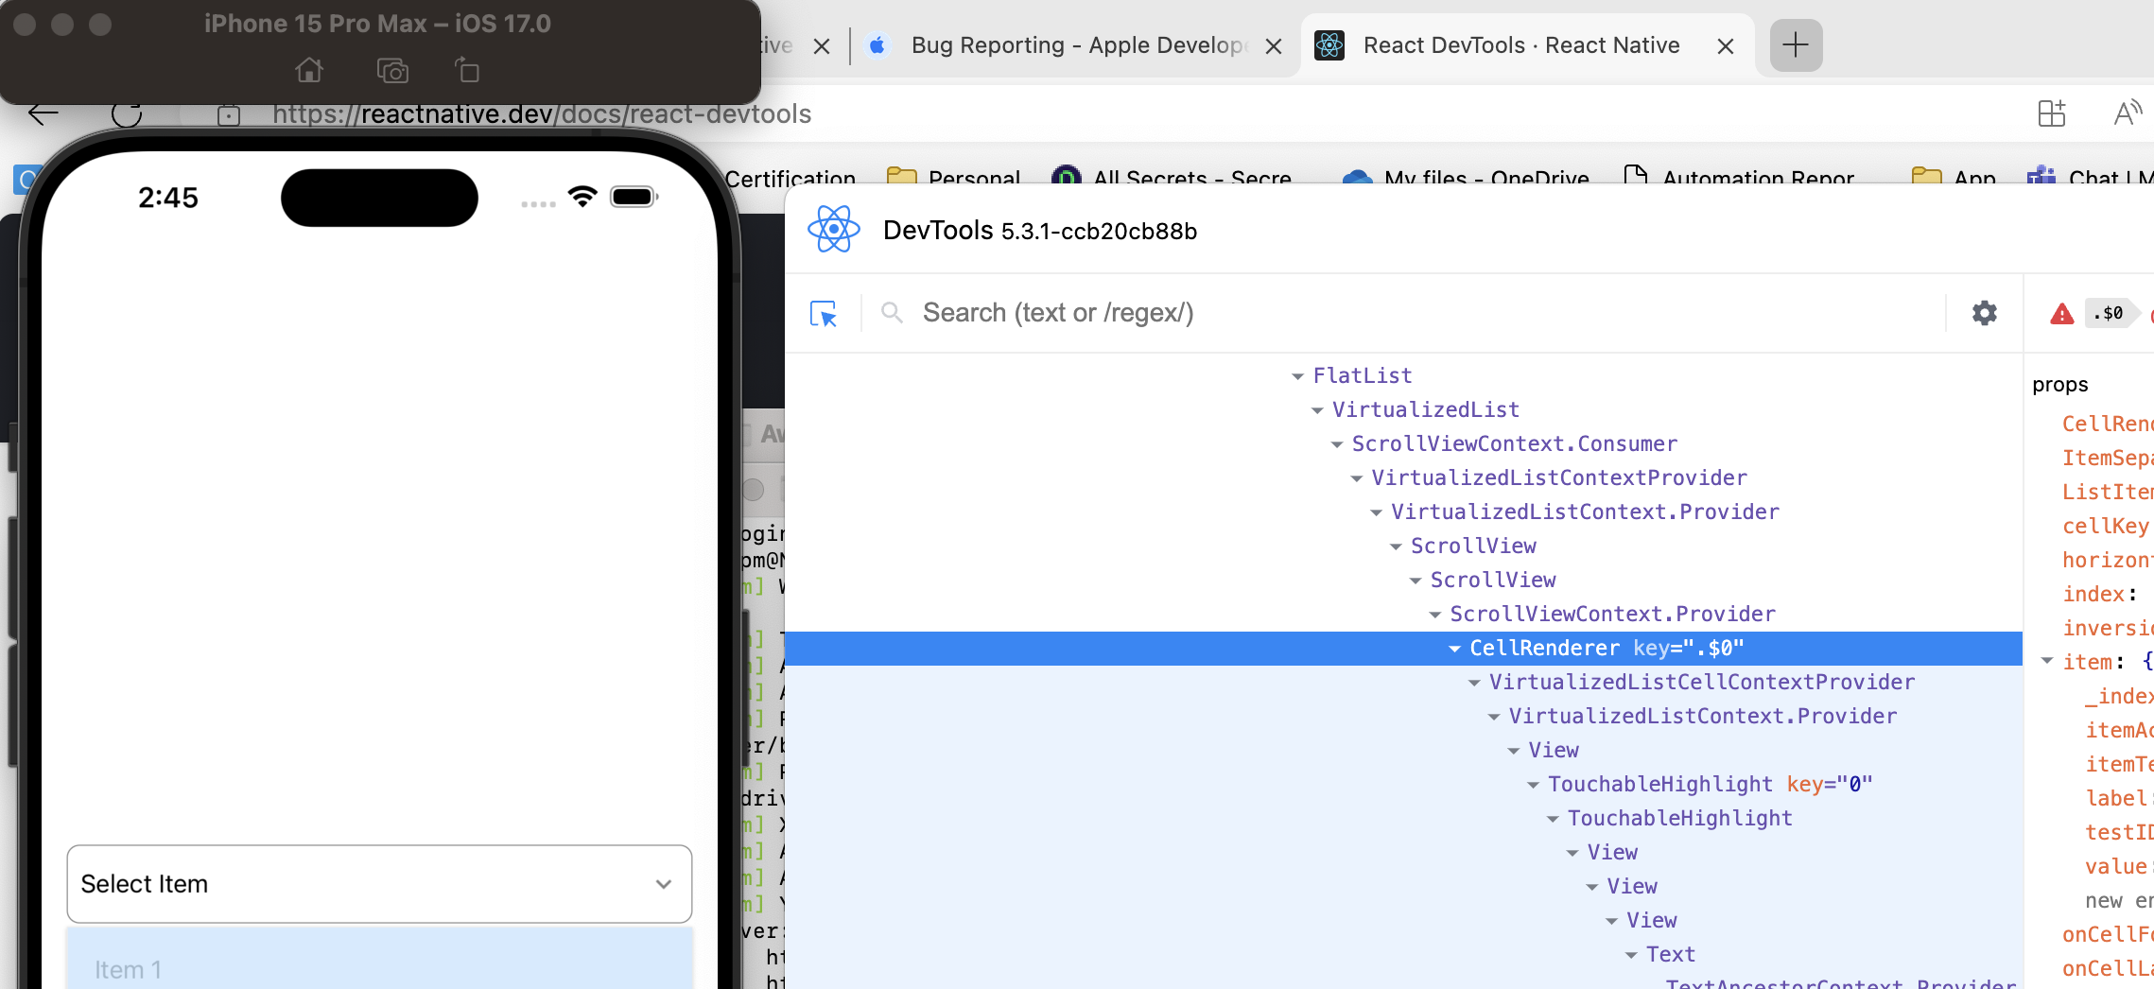The image size is (2154, 989).
Task: Open a new browser tab
Action: coord(1796,44)
